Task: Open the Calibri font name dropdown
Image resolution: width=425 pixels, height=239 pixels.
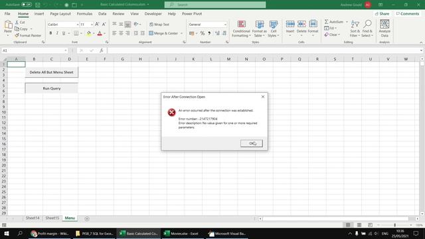Action: point(77,25)
